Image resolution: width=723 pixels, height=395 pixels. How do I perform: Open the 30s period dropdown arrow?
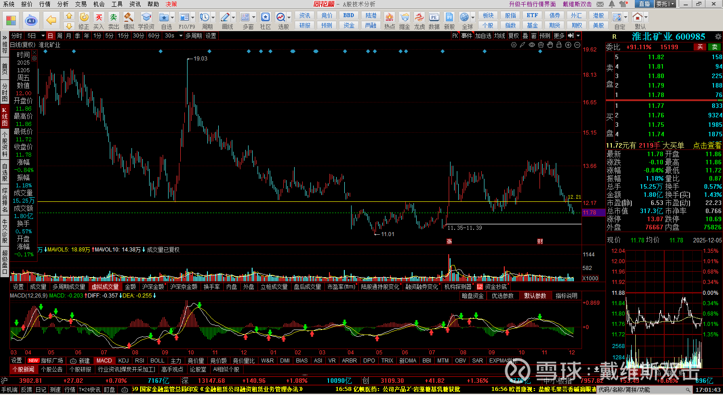(181, 36)
